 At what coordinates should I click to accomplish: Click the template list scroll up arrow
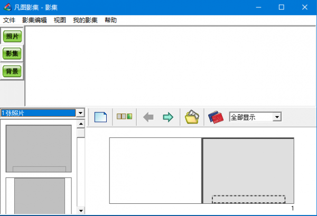[81, 124]
